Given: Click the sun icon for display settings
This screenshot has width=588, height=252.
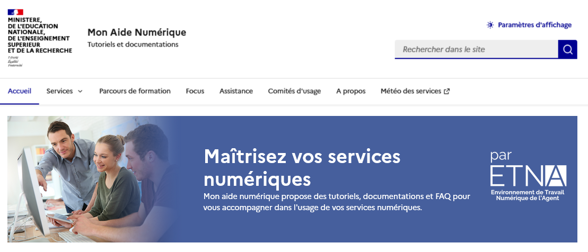Looking at the screenshot, I should 490,25.
